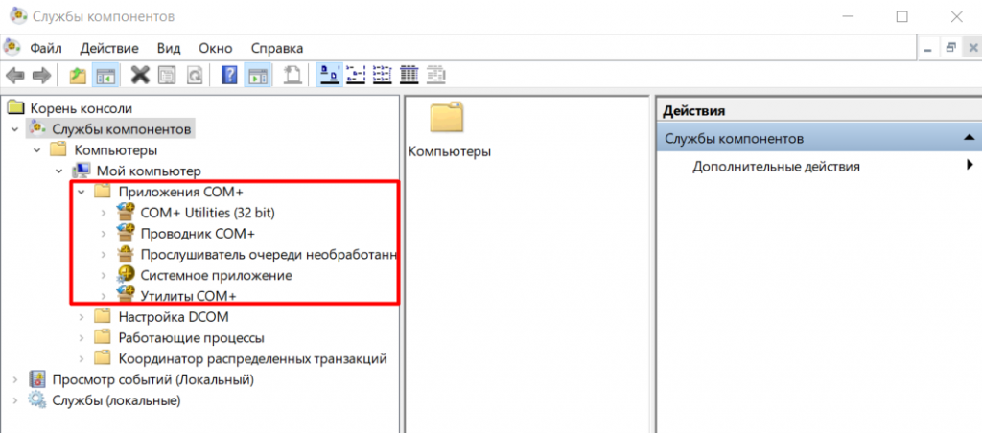Image resolution: width=982 pixels, height=433 pixels.
Task: Click the Приложения COM+ folder icon
Action: (102, 192)
